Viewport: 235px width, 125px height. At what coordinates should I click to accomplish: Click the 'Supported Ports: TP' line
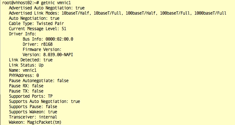click(31, 96)
